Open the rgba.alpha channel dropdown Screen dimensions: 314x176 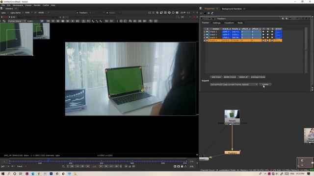click(17, 13)
